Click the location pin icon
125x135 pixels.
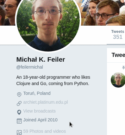(19, 95)
